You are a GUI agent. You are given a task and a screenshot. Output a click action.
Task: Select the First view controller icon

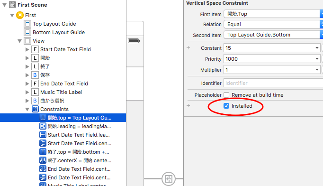click(x=20, y=15)
